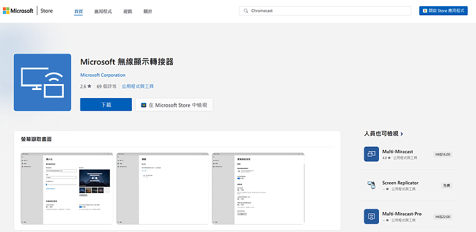This screenshot has width=476, height=232.
Task: Open 公用程式與工具 category link below title
Action: pos(137,86)
